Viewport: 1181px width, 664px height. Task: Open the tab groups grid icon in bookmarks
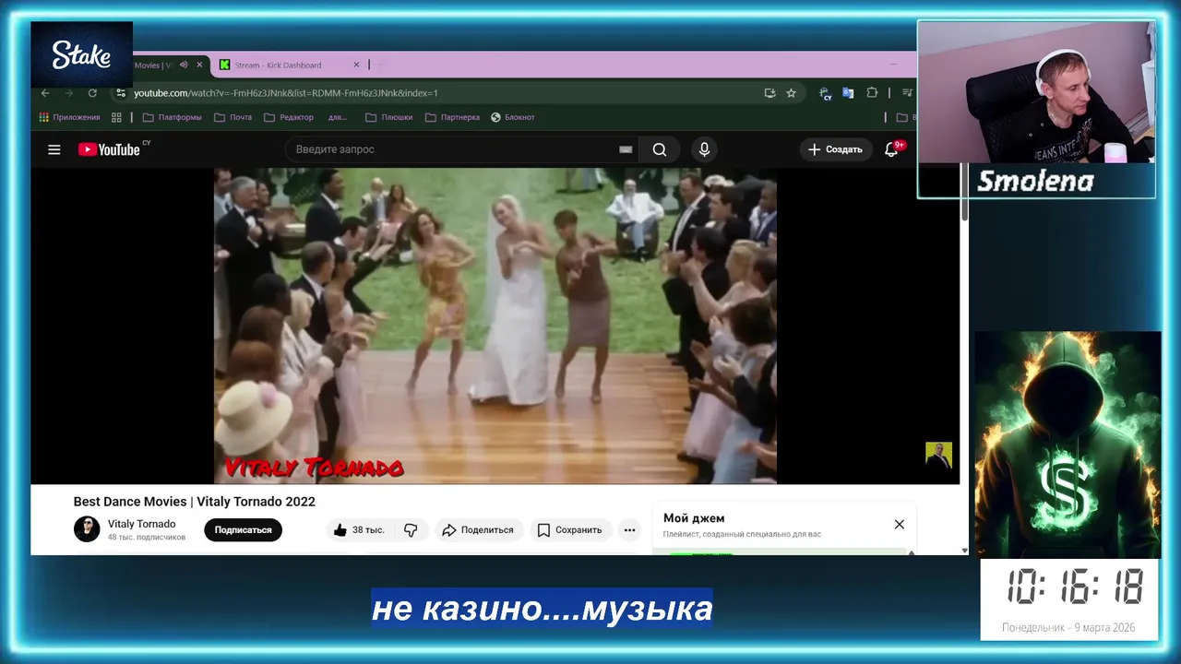(x=116, y=117)
